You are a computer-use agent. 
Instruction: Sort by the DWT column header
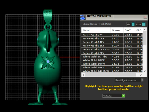coord(129,30)
